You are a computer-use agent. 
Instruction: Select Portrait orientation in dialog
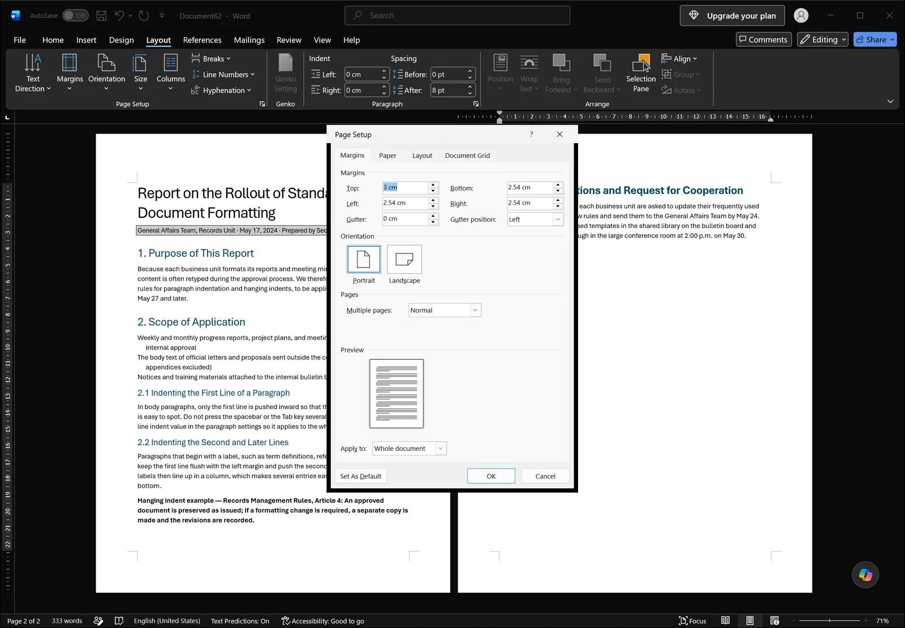pyautogui.click(x=364, y=259)
